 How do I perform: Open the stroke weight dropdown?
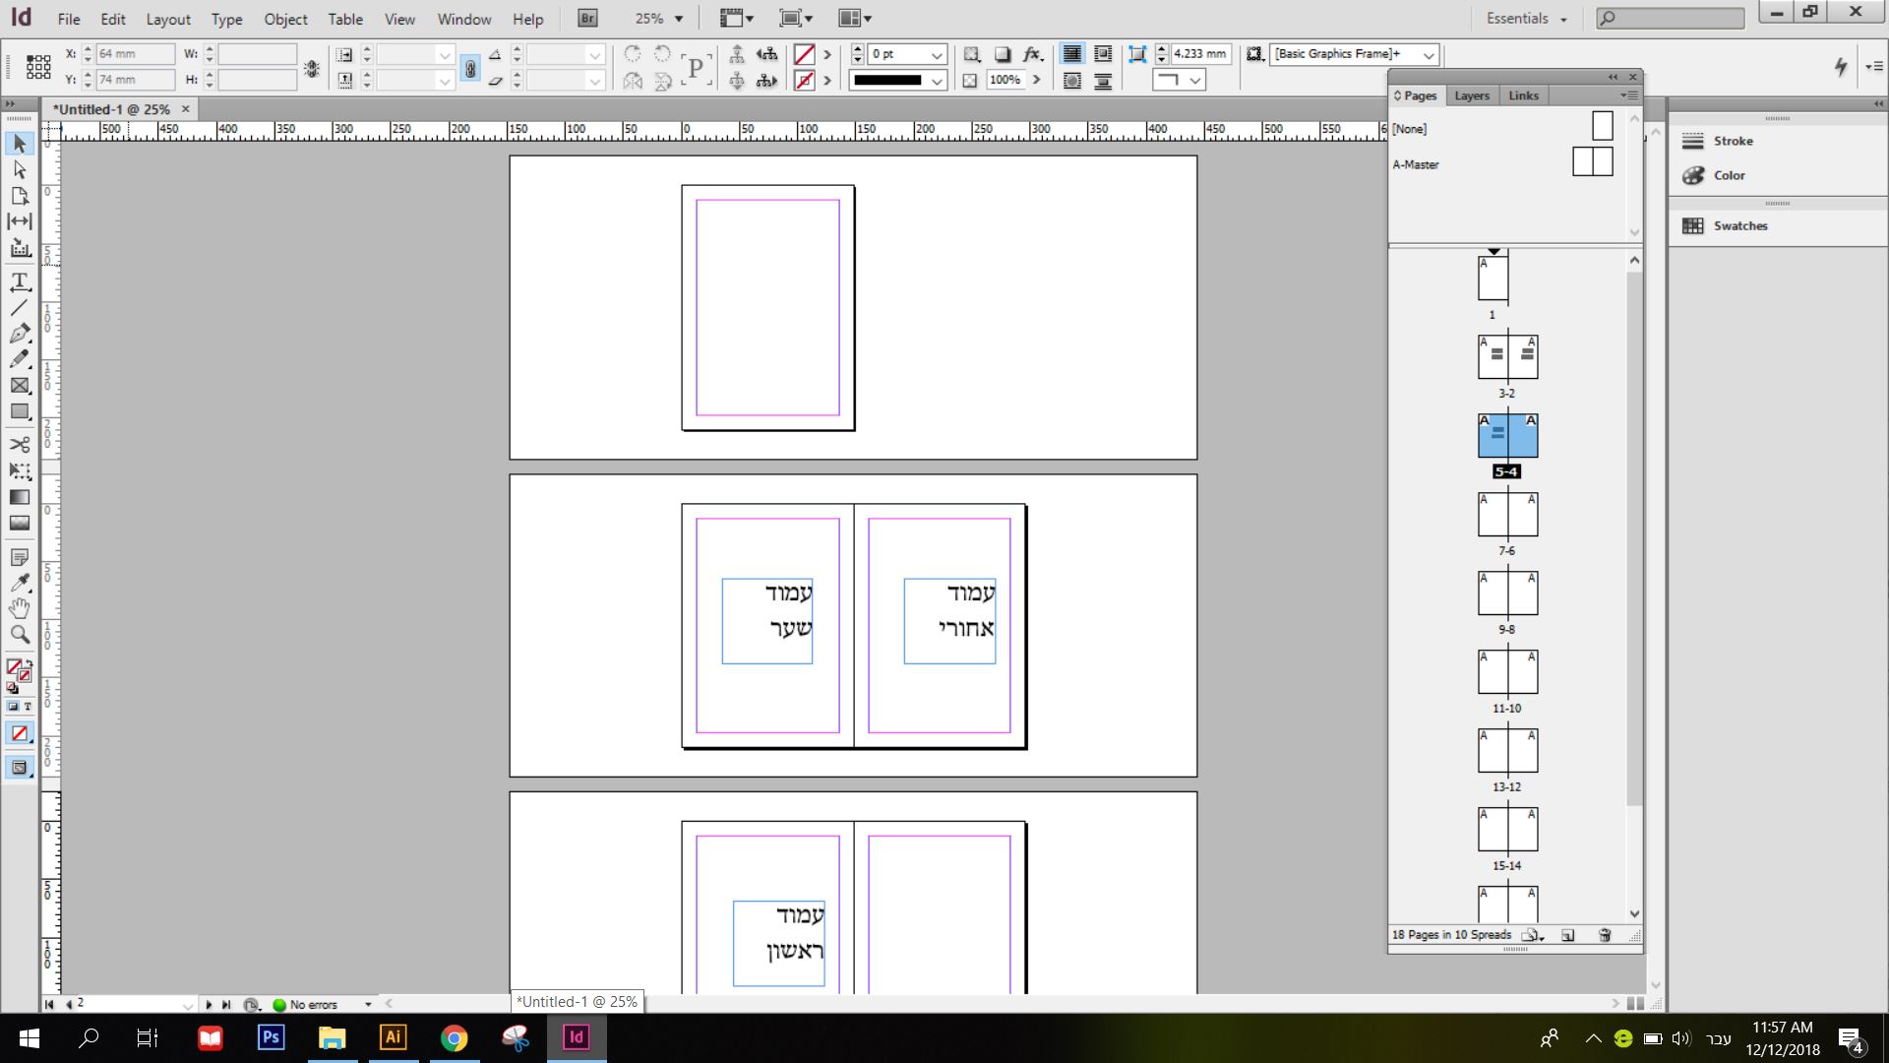click(x=937, y=55)
